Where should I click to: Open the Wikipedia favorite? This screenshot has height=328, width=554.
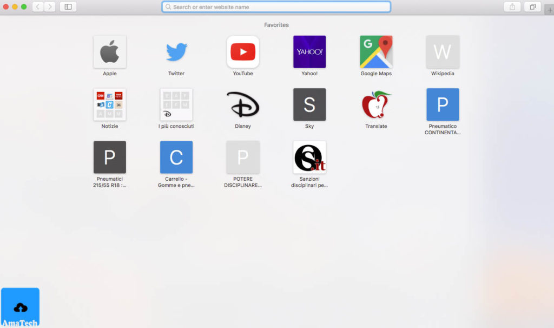(x=443, y=51)
